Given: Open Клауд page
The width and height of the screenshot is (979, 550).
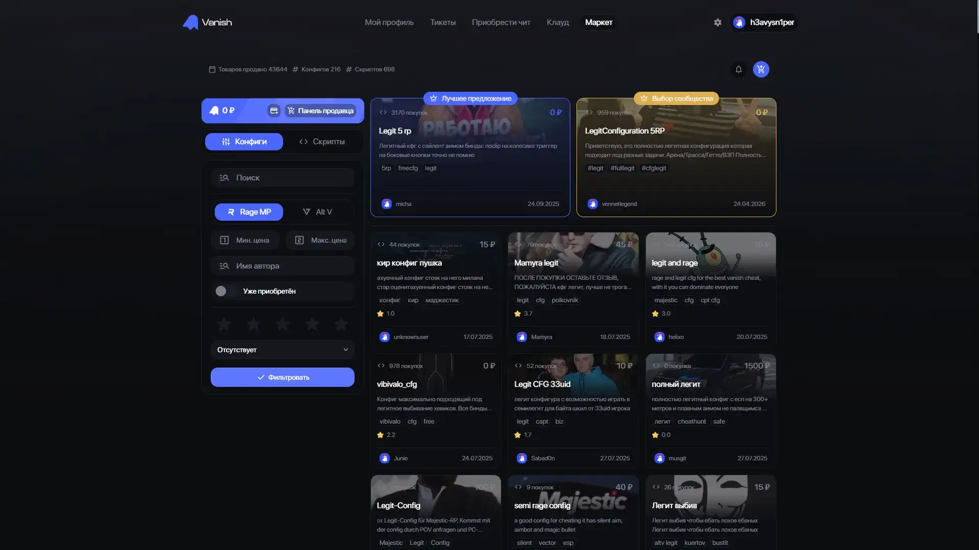Looking at the screenshot, I should [x=558, y=22].
